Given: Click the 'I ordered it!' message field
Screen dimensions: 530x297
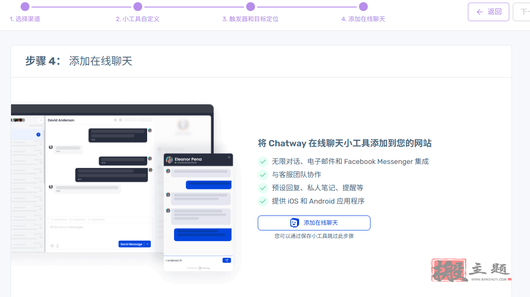Looking at the screenshot, I should (193, 260).
